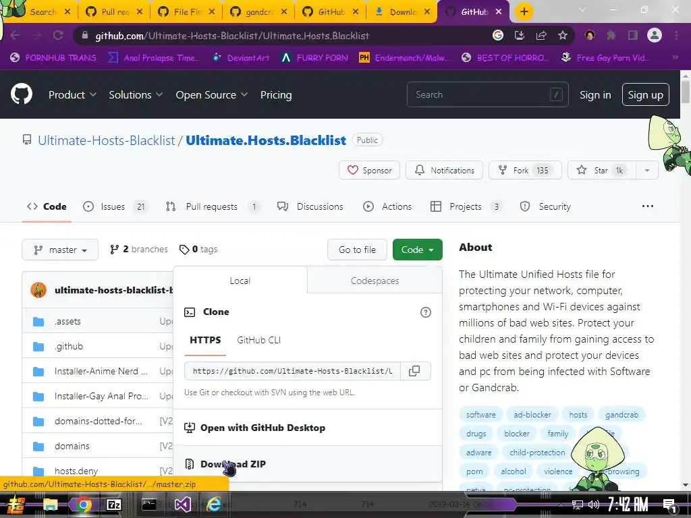The image size is (691, 518).
Task: Open the Security tab
Action: click(x=545, y=206)
